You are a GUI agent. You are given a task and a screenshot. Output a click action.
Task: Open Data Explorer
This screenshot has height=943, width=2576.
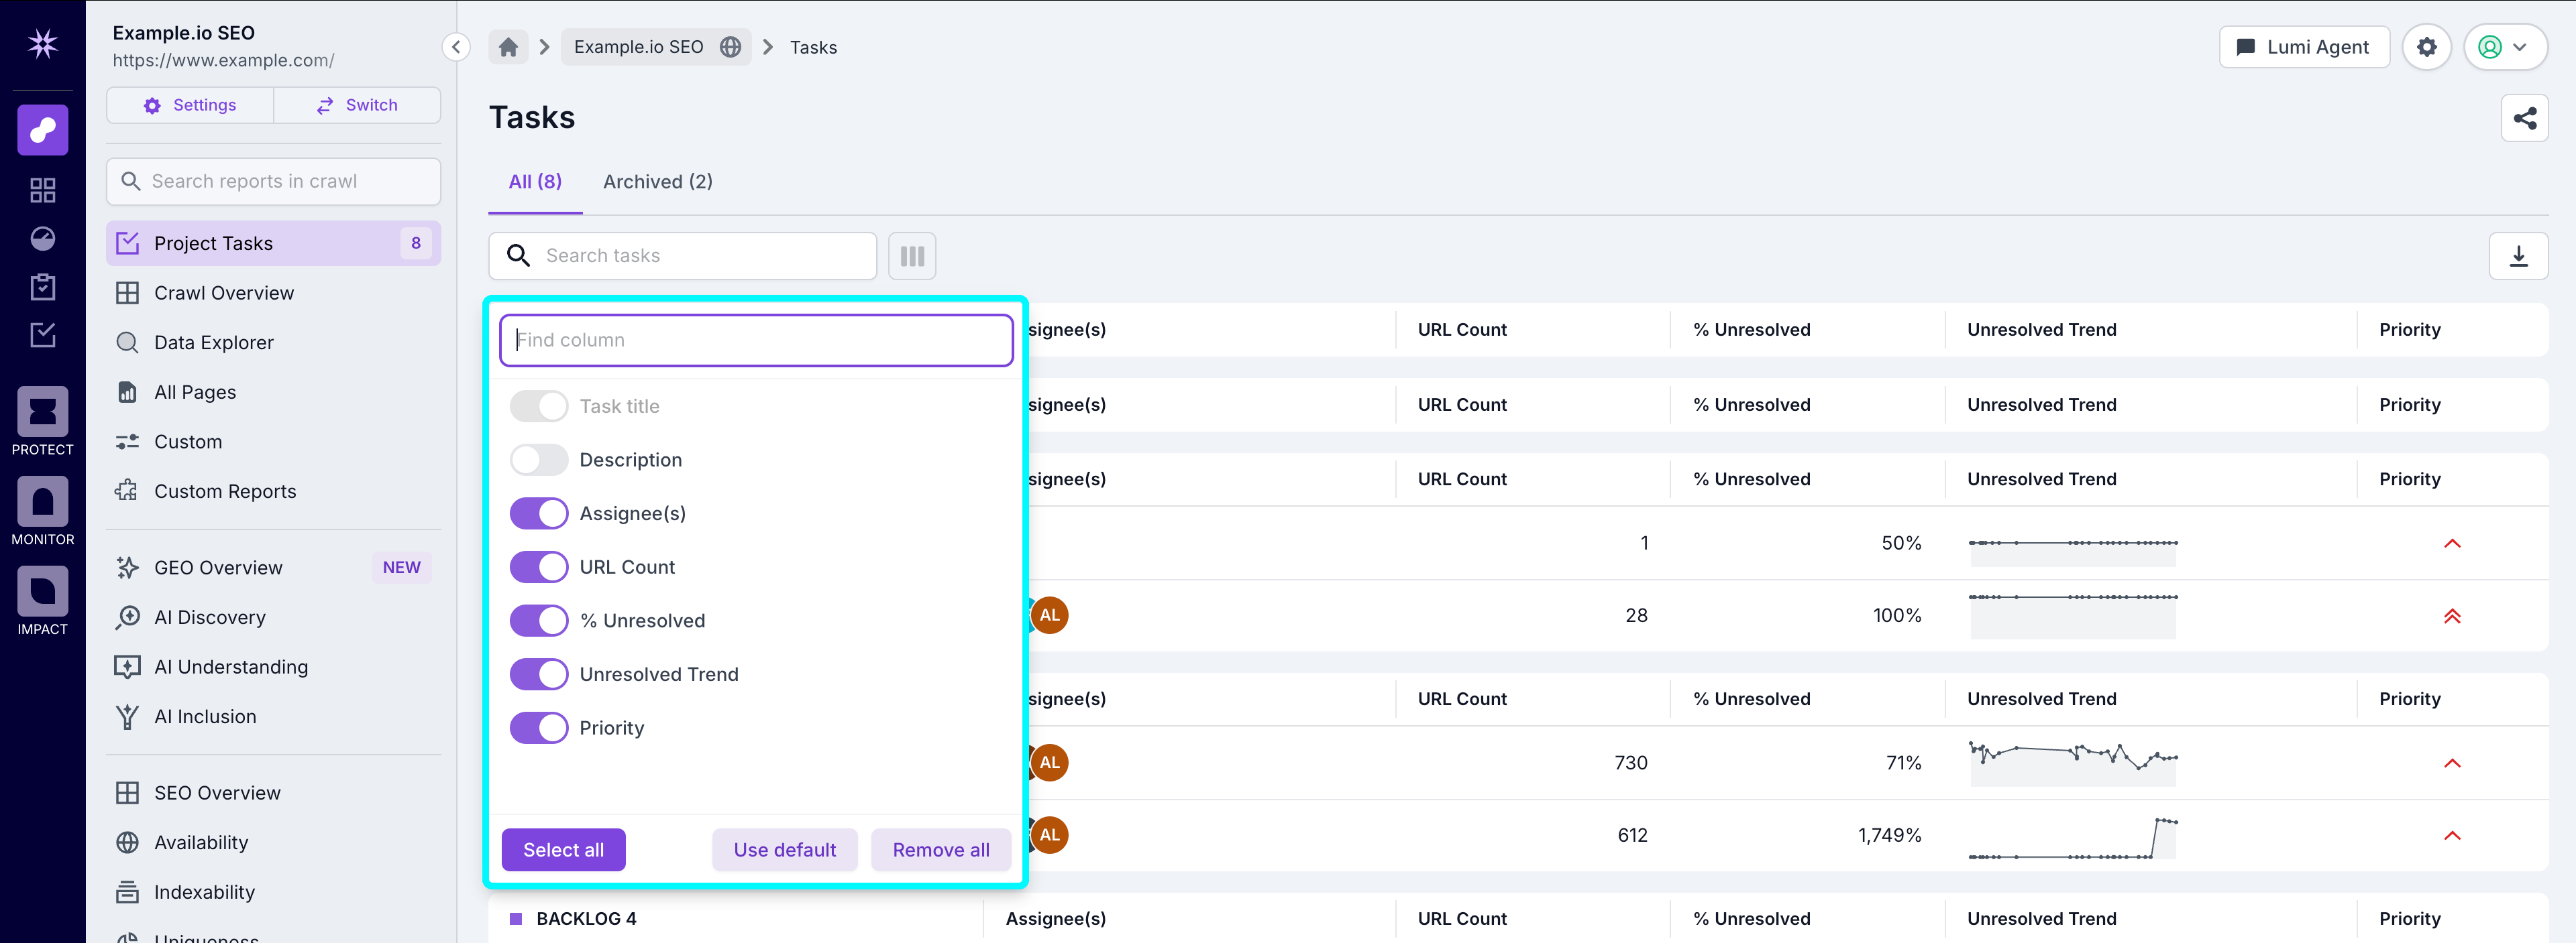[213, 342]
